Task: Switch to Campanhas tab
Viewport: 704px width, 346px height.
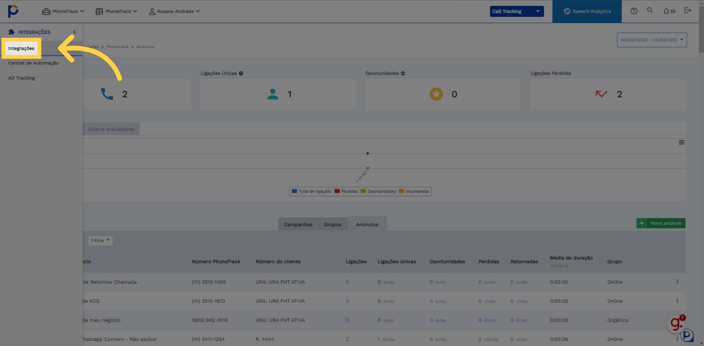Action: point(298,224)
